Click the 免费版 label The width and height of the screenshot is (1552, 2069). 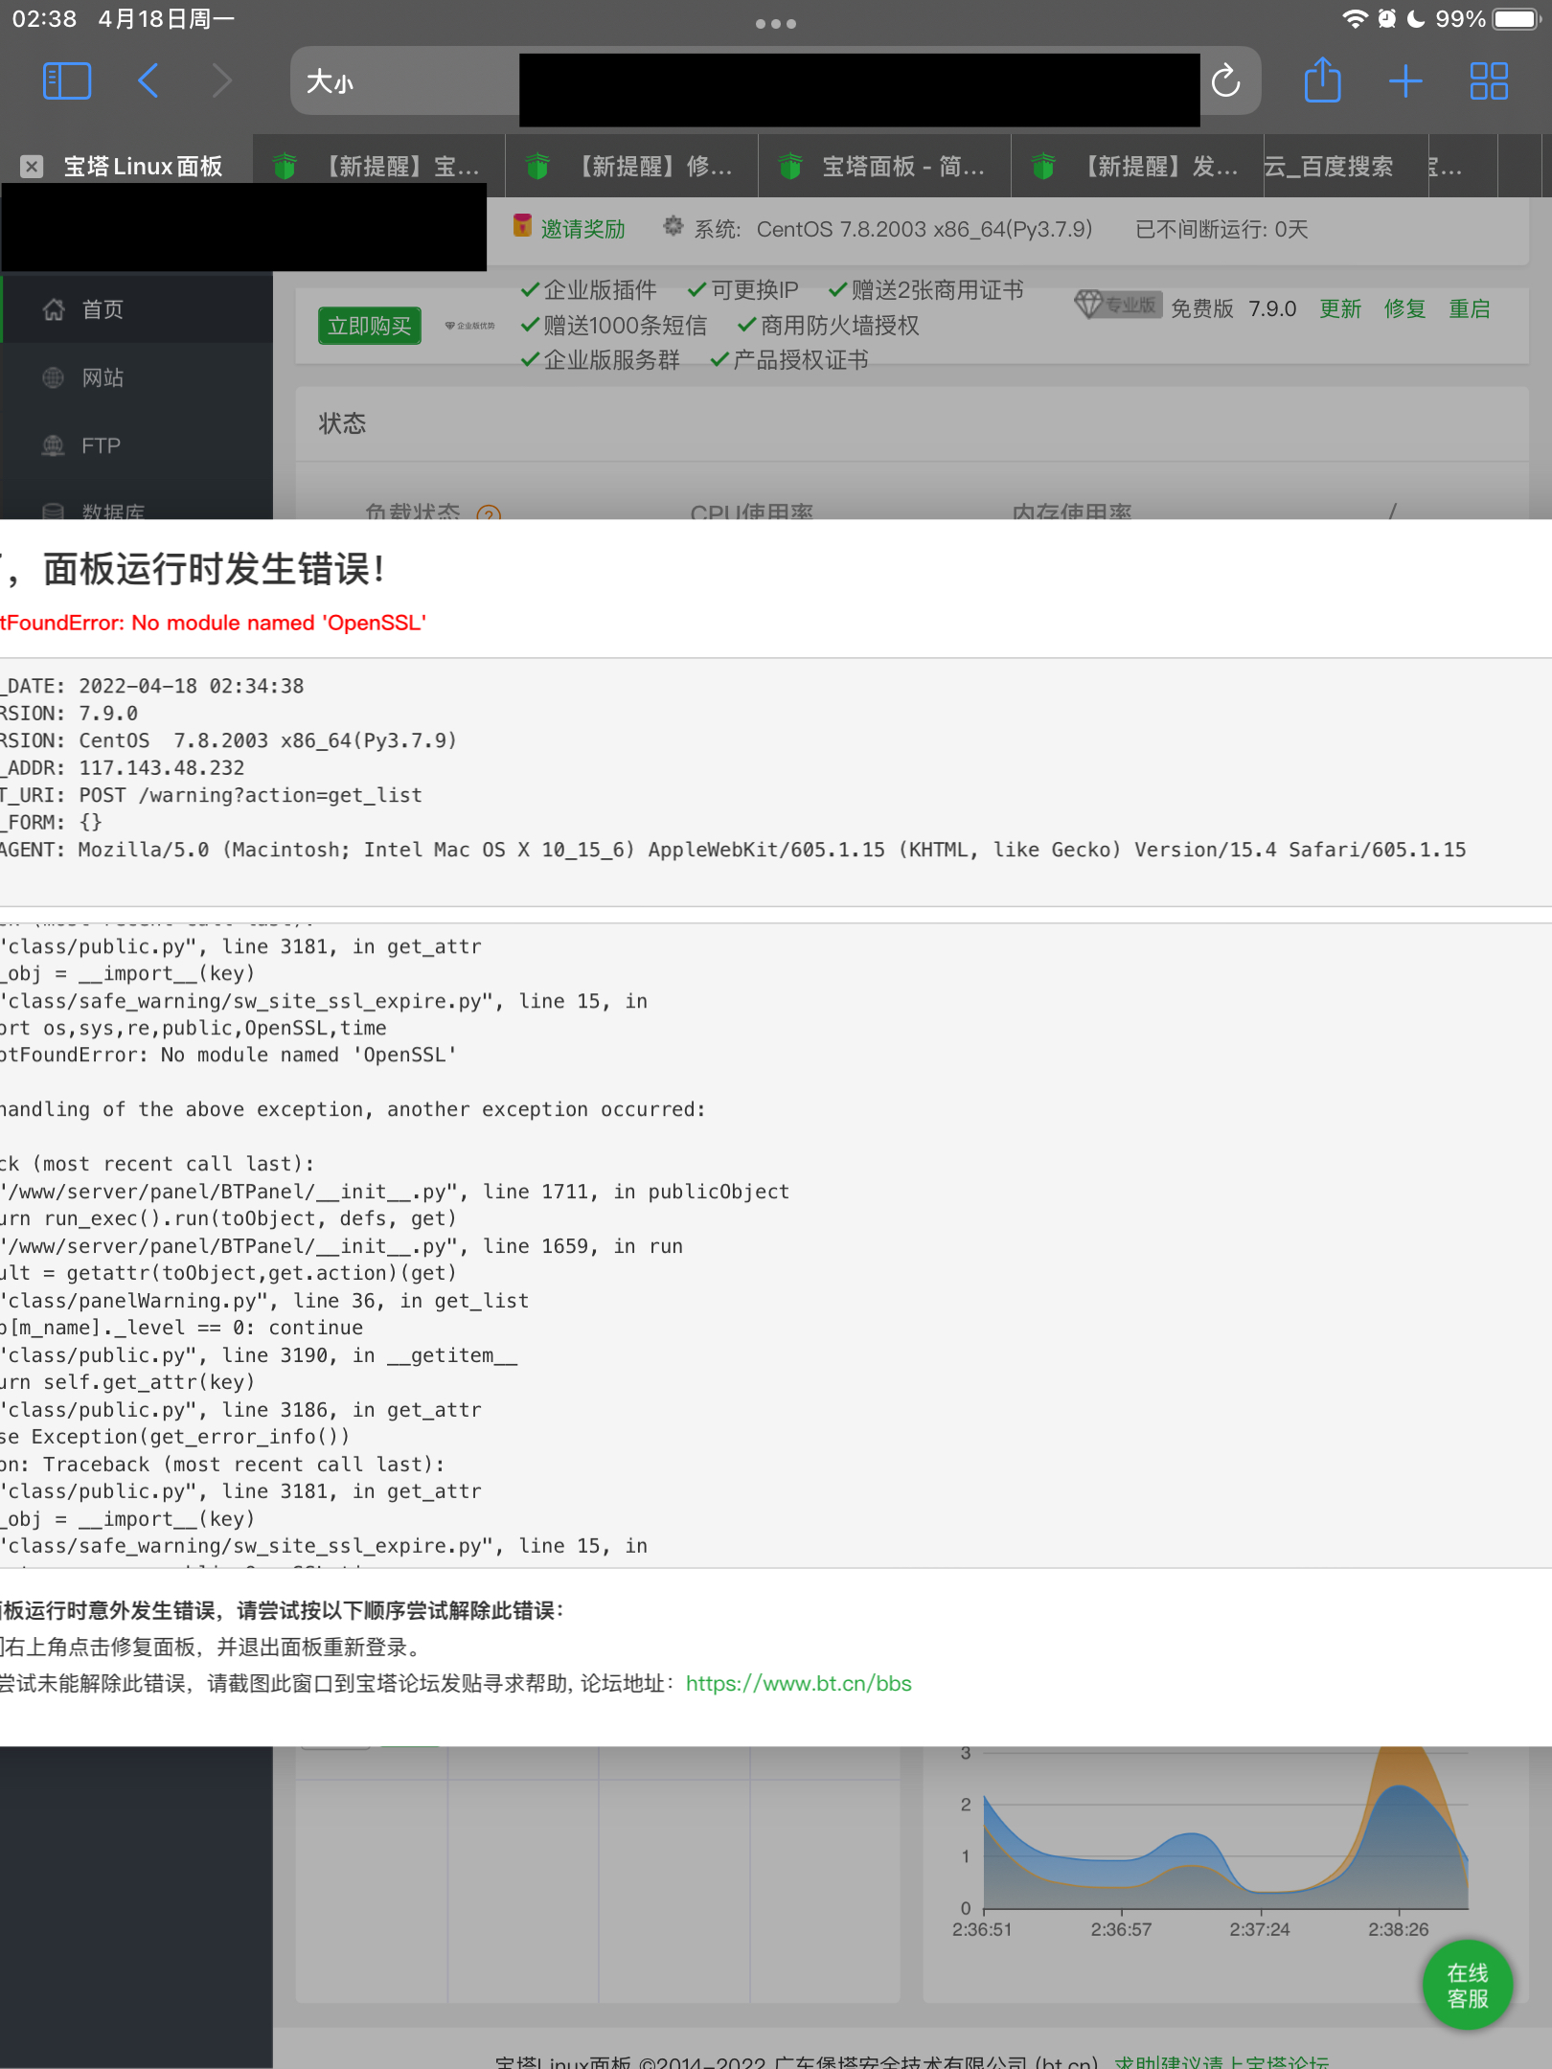1201,308
